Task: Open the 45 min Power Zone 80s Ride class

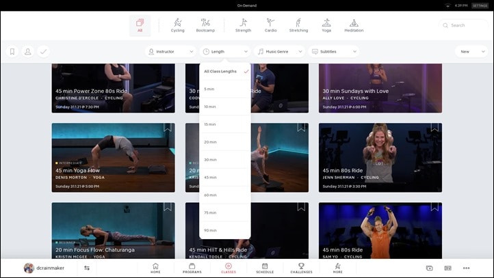Action: pyautogui.click(x=114, y=88)
